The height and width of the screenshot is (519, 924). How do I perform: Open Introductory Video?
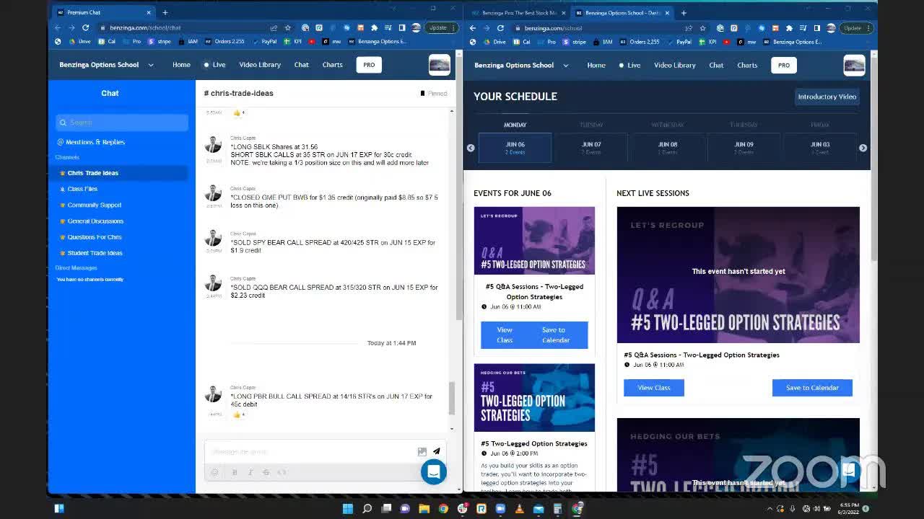coord(827,97)
